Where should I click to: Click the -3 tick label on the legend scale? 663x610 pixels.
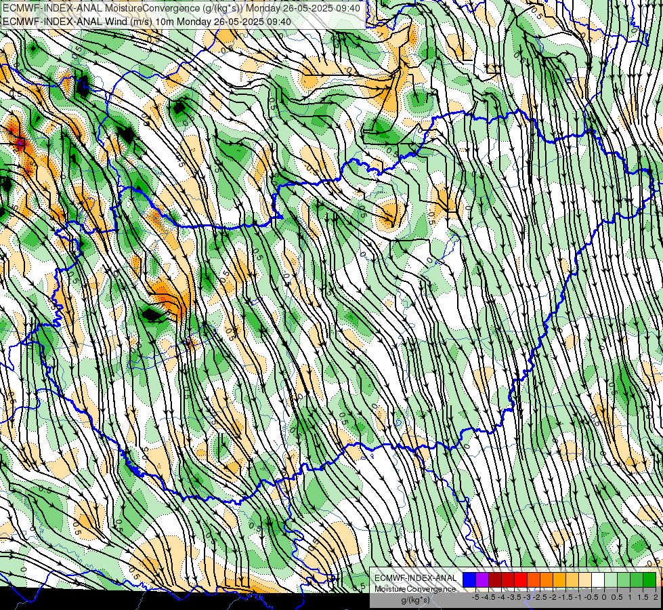(x=527, y=597)
